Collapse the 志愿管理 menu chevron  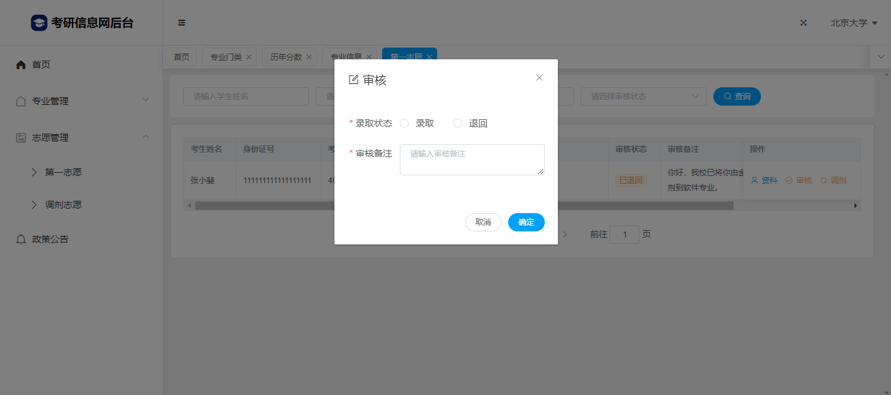tap(146, 137)
